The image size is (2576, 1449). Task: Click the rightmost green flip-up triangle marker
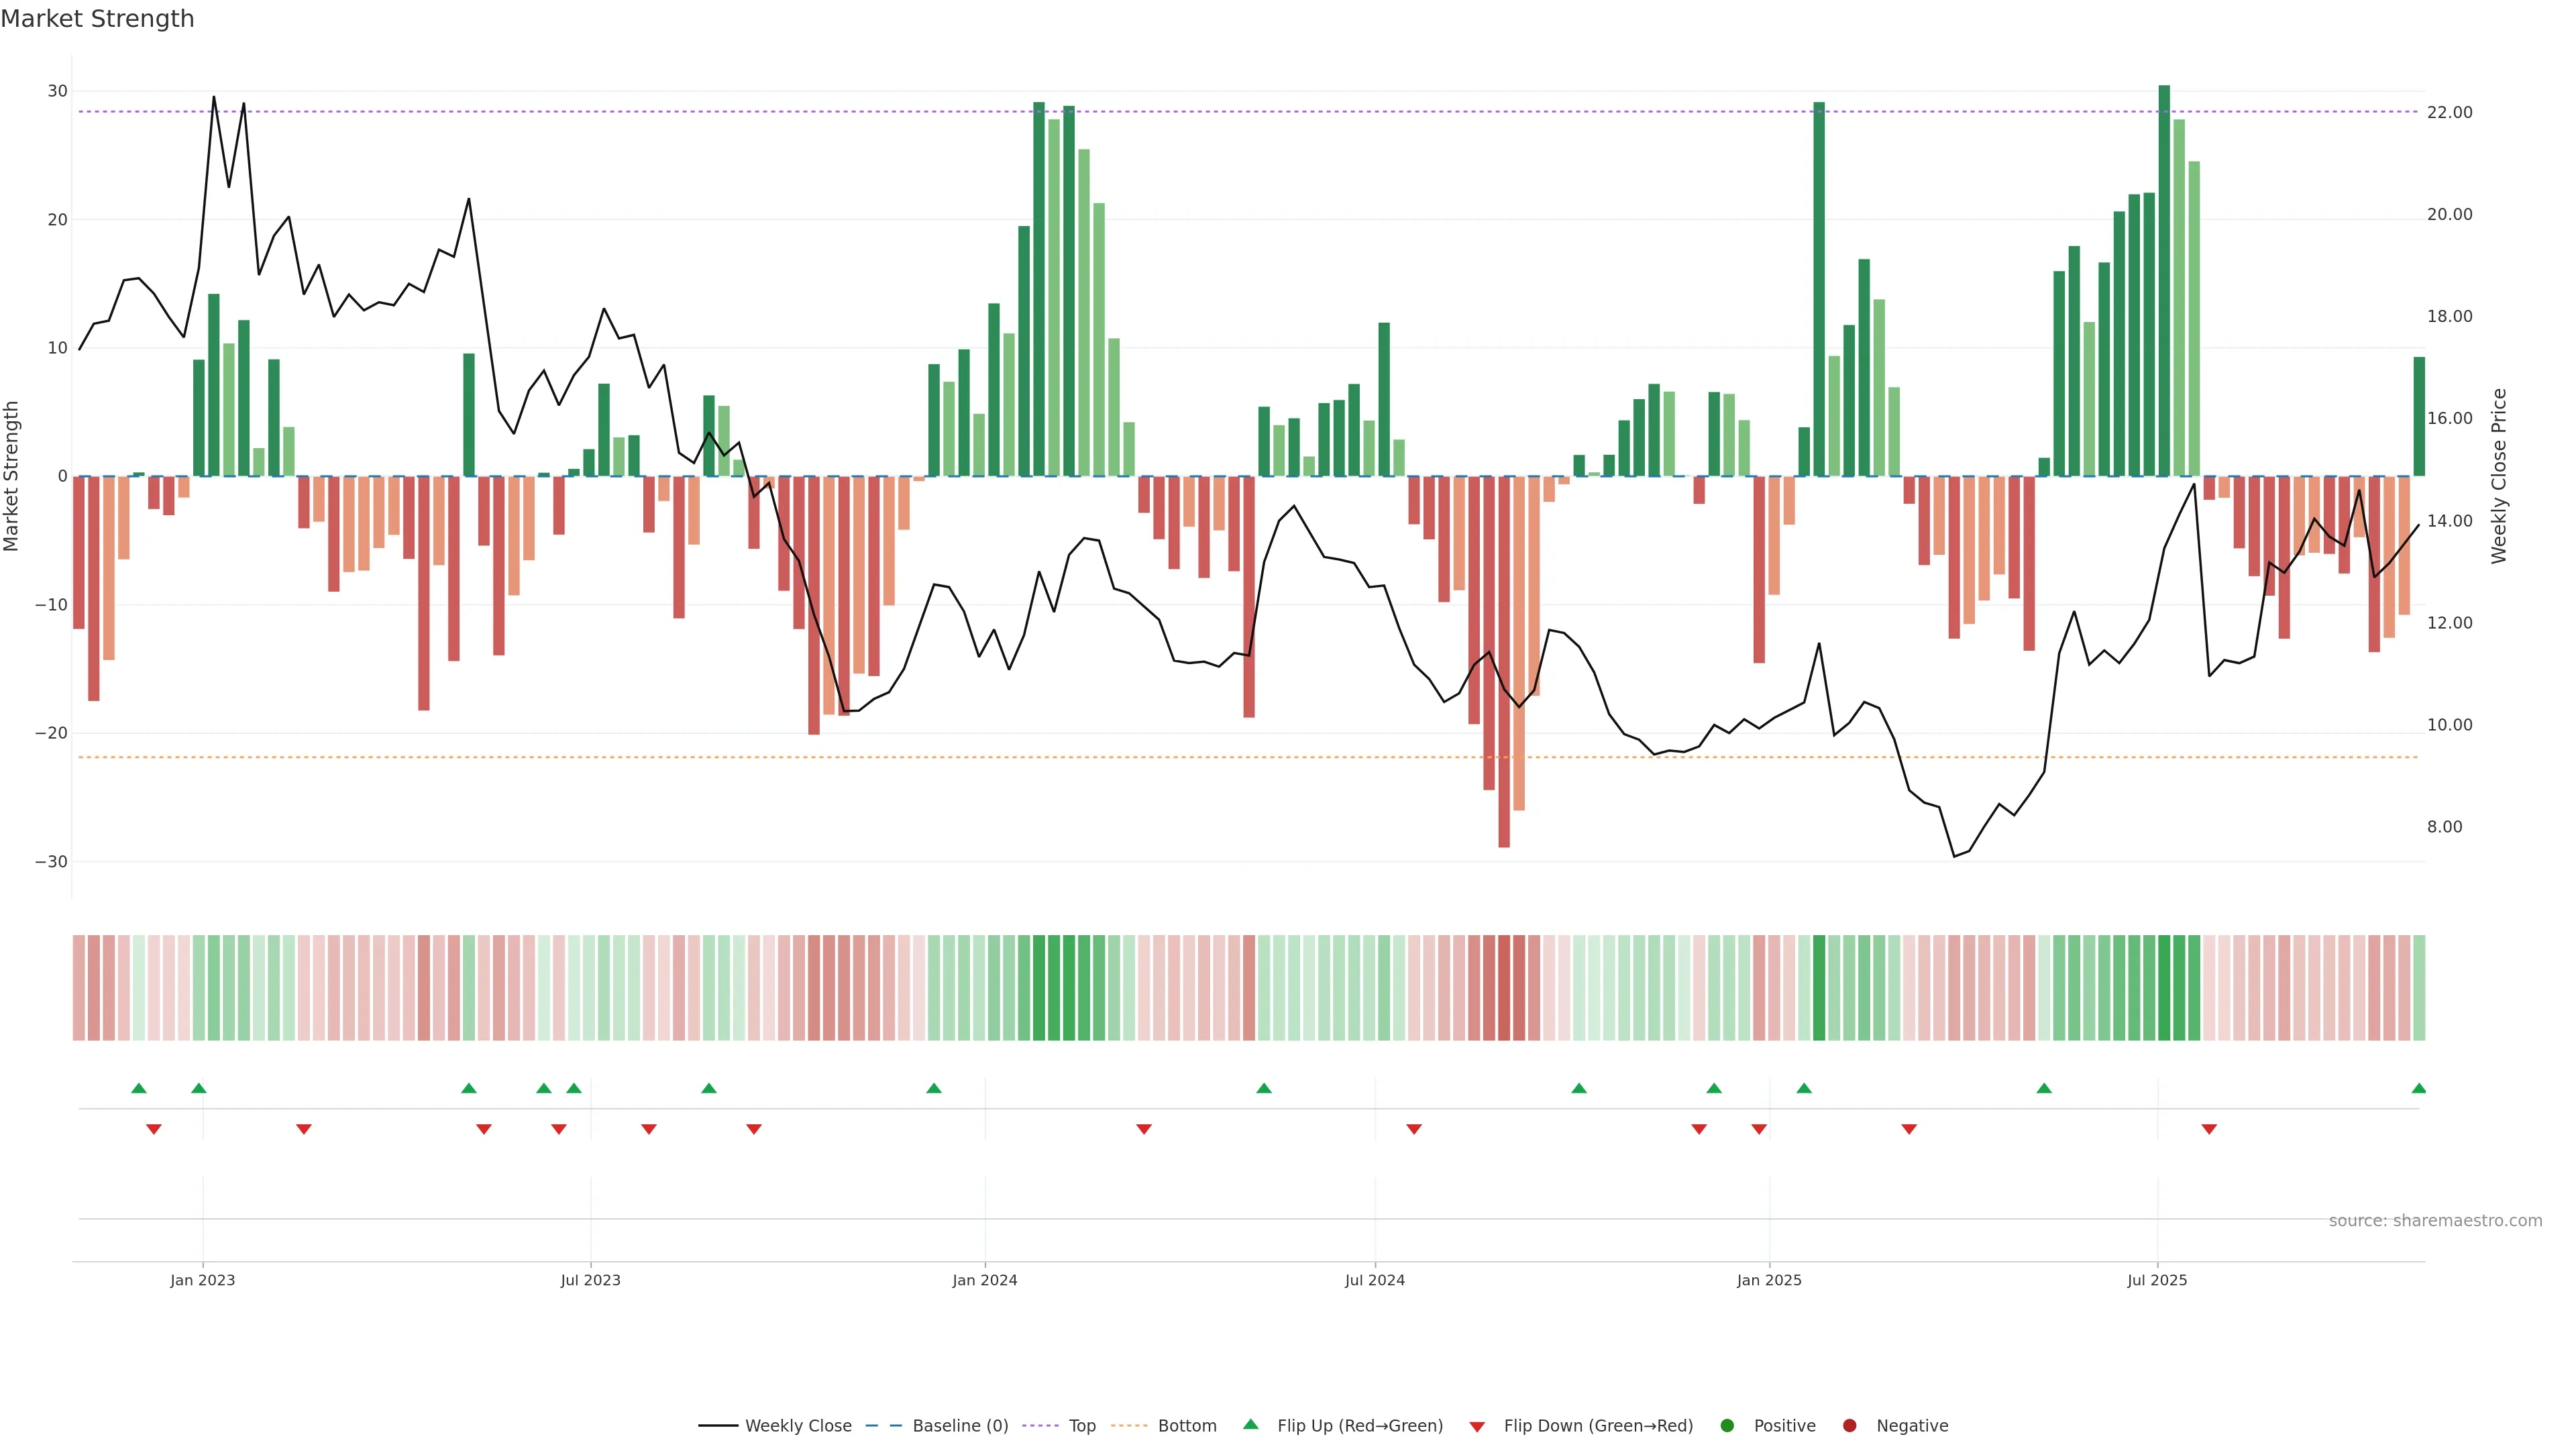point(2418,1088)
